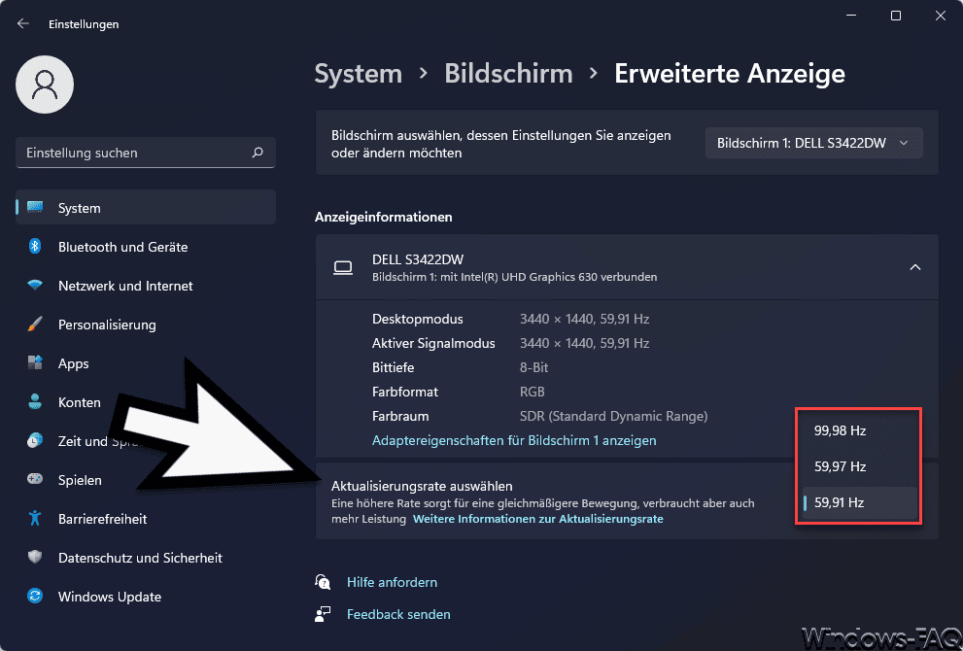The height and width of the screenshot is (651, 963).
Task: Click the Bluetooth icon in sidebar
Action: tap(35, 246)
